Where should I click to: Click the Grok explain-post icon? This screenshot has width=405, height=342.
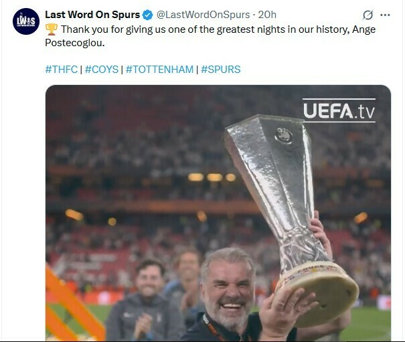pos(368,15)
